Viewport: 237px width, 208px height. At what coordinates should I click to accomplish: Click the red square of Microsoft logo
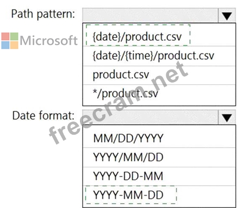pyautogui.click(x=5, y=36)
